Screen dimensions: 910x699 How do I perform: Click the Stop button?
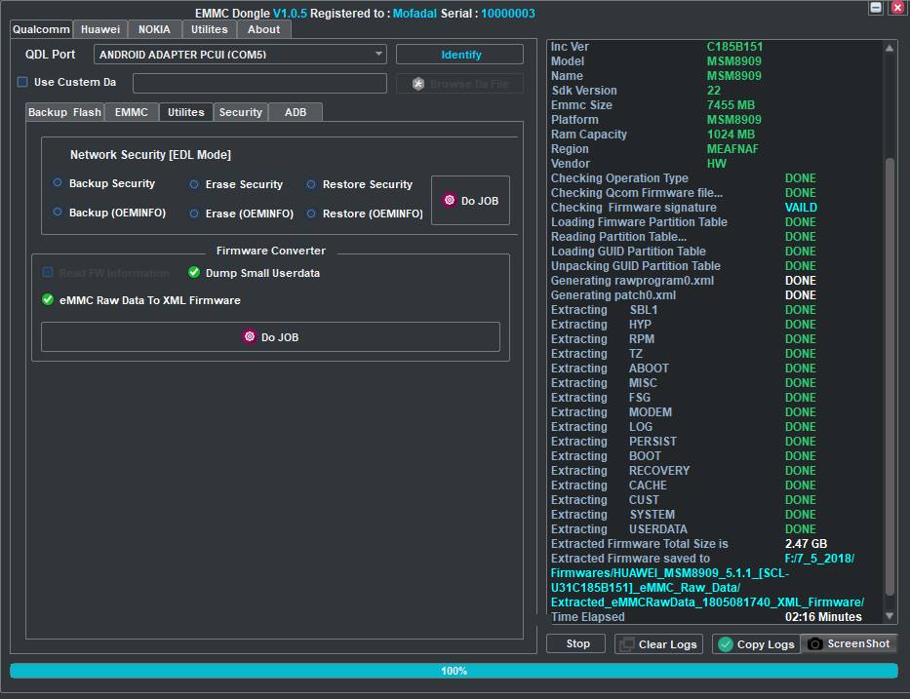click(576, 643)
